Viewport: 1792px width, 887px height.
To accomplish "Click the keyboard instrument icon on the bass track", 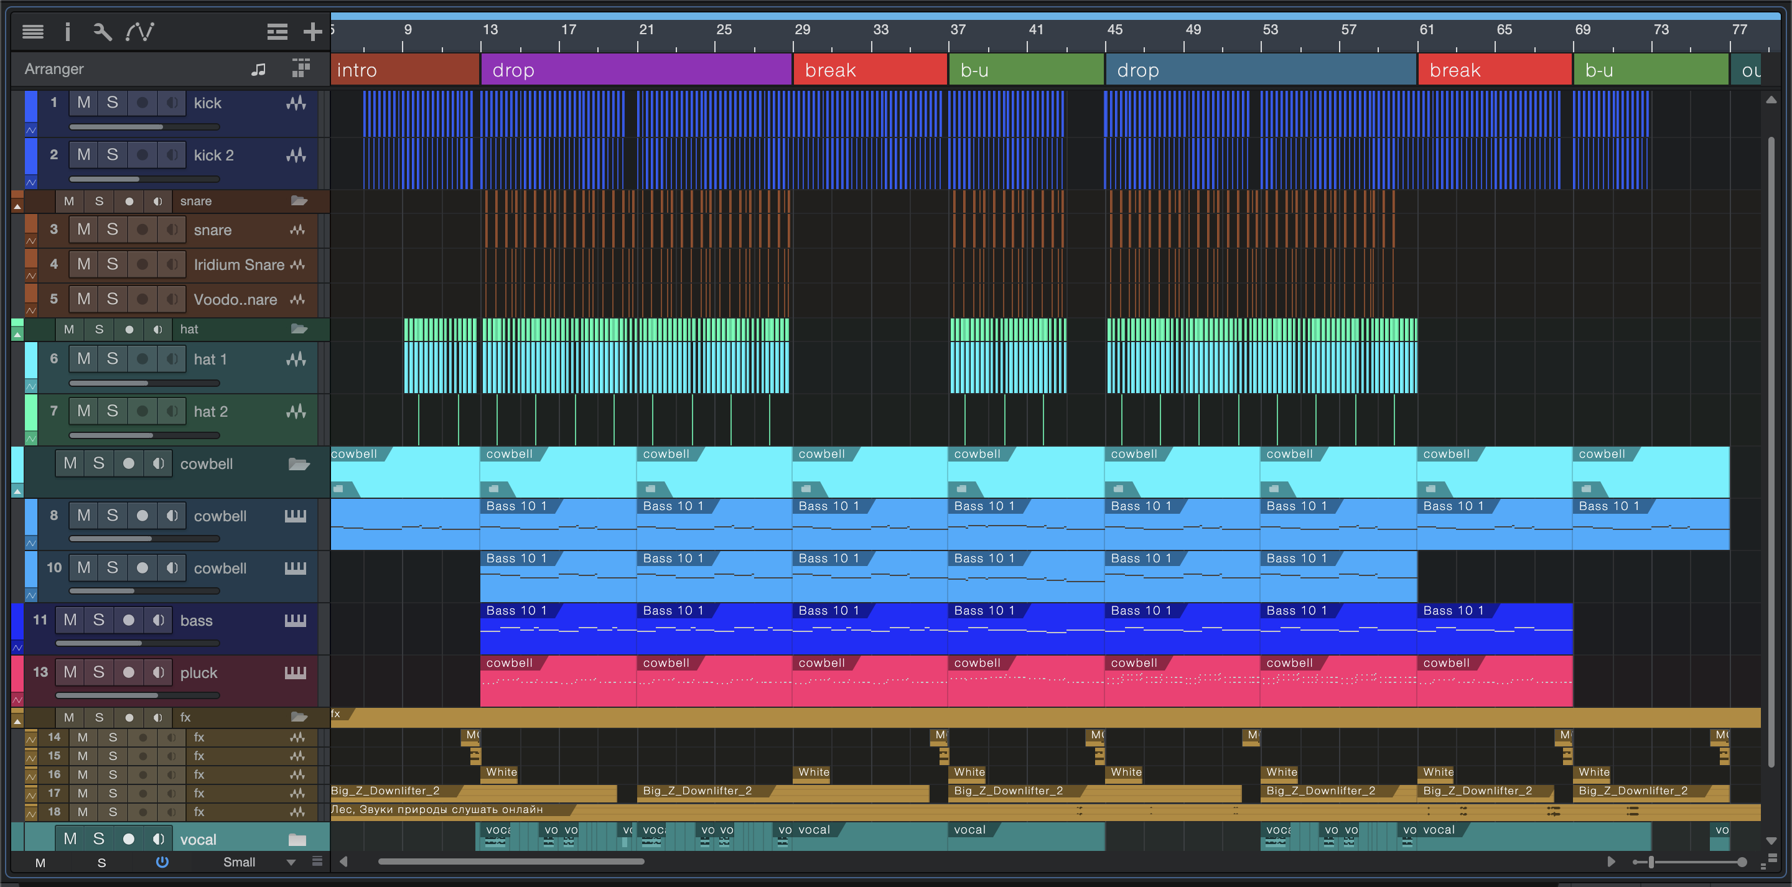I will [x=295, y=620].
